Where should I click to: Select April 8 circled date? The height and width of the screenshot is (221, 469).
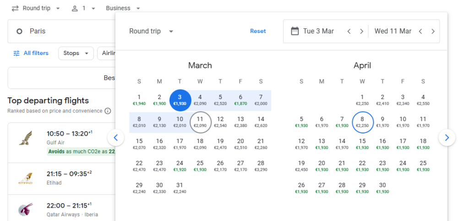pos(362,122)
